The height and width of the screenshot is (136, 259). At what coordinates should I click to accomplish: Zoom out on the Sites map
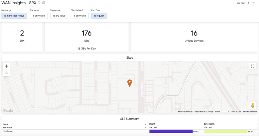(7, 73)
